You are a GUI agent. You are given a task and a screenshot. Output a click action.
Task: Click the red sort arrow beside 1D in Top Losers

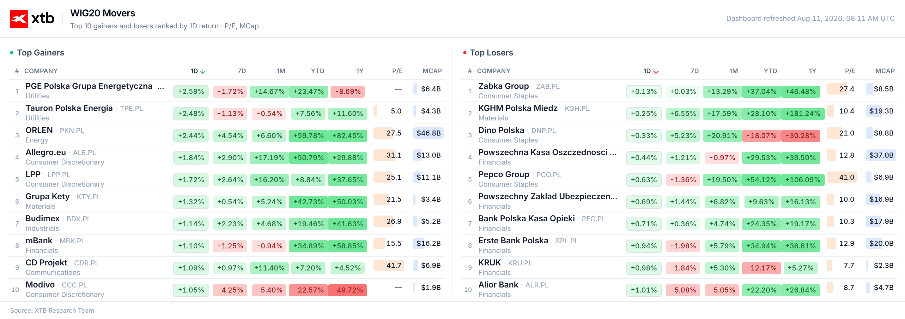click(x=656, y=71)
